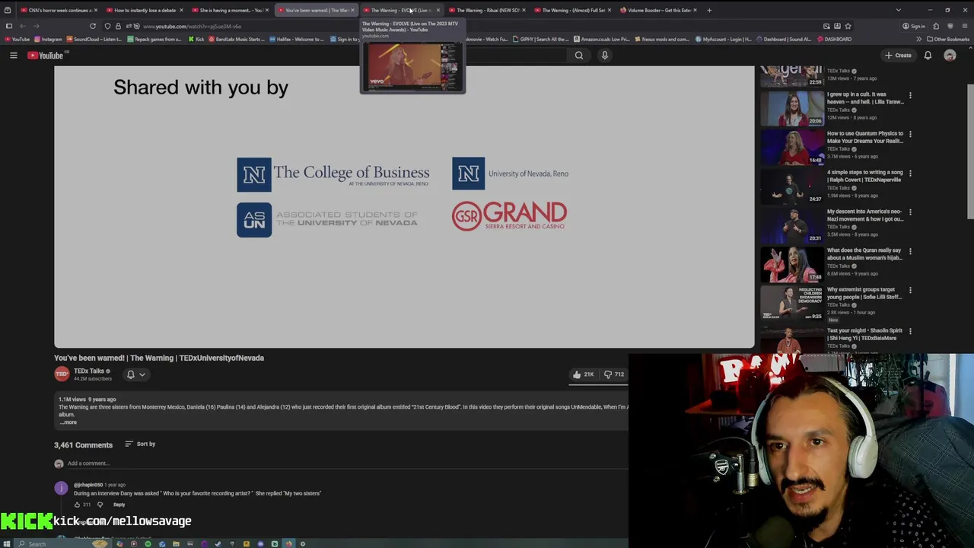Dislike the jchapin050 comment
Screen dimensions: 974x548
pyautogui.click(x=100, y=505)
